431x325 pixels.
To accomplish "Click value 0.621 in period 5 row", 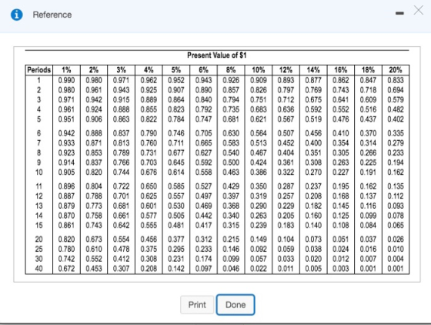I will (x=259, y=119).
